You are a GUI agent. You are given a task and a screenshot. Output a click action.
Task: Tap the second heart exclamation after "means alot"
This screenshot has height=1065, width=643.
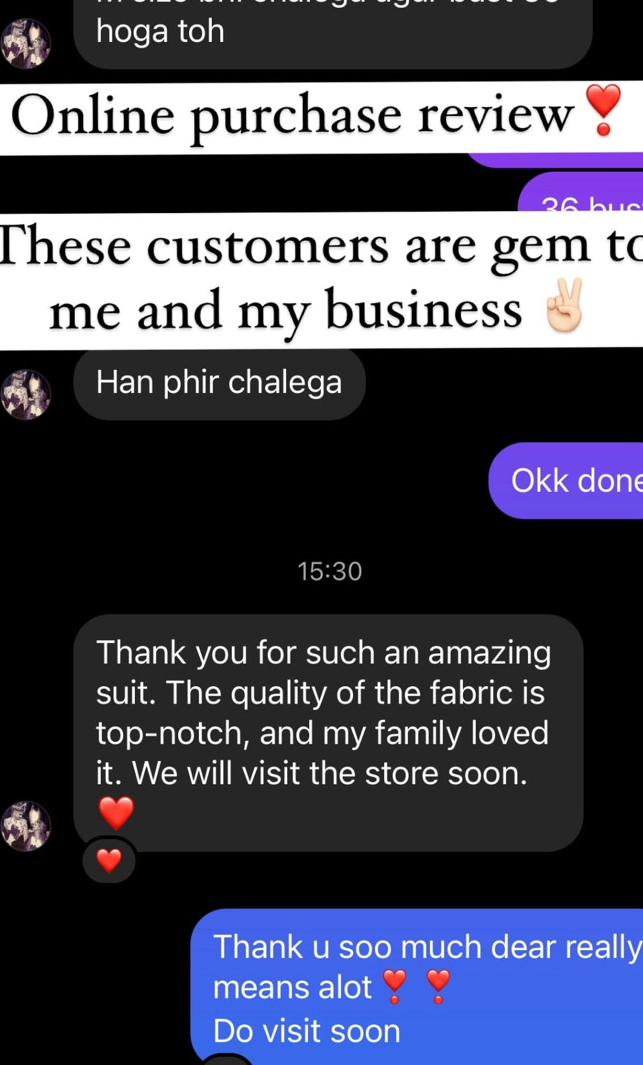pos(438,986)
